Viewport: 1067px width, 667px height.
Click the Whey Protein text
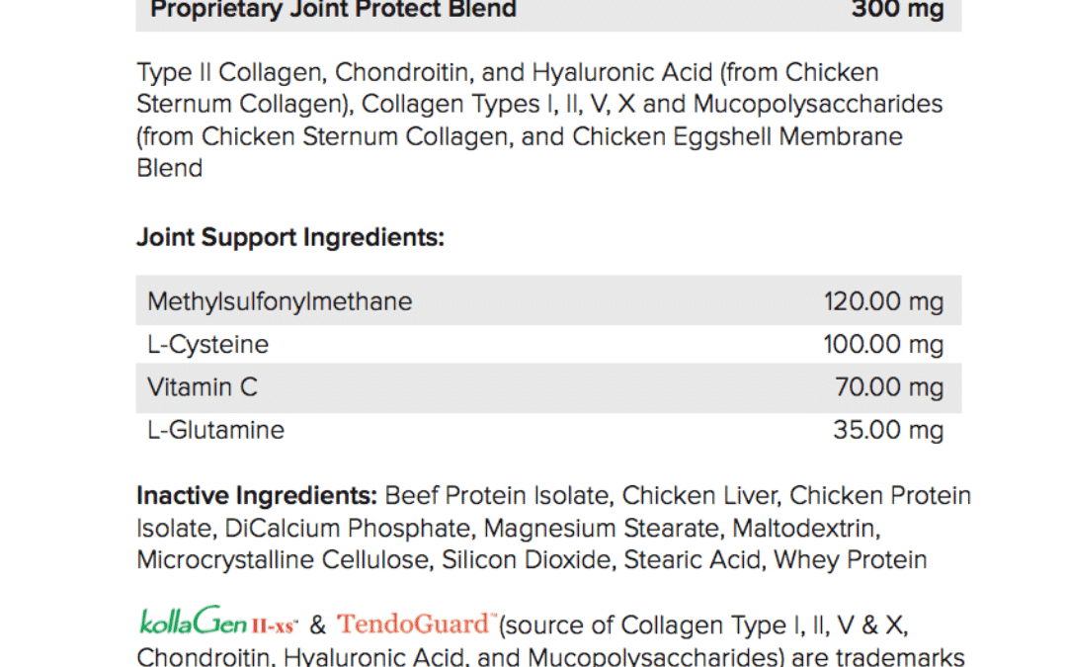pos(850,560)
